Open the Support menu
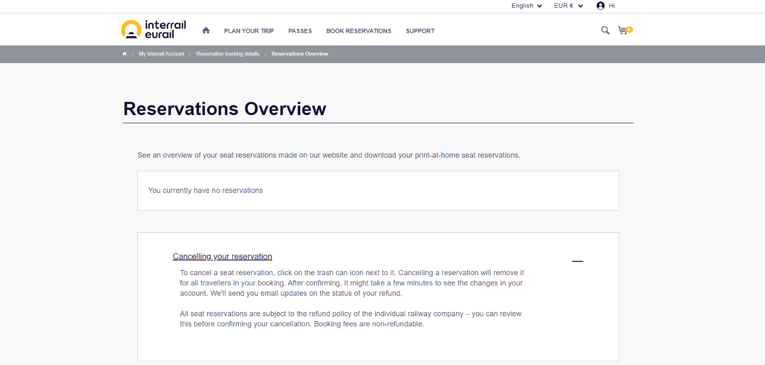Image resolution: width=765 pixels, height=365 pixels. point(420,31)
